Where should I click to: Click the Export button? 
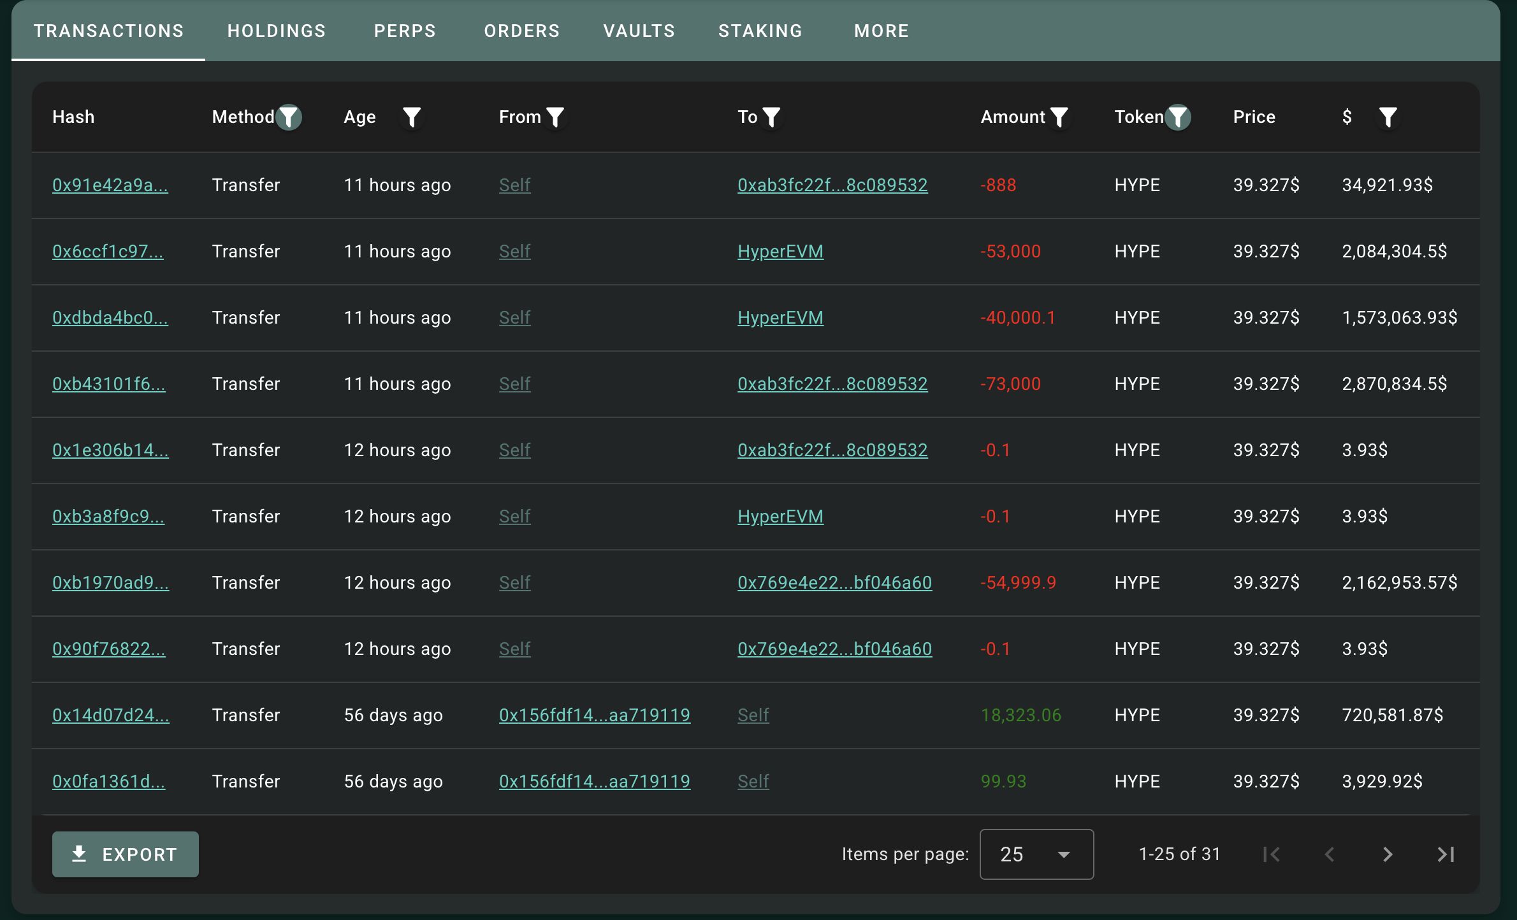tap(126, 854)
